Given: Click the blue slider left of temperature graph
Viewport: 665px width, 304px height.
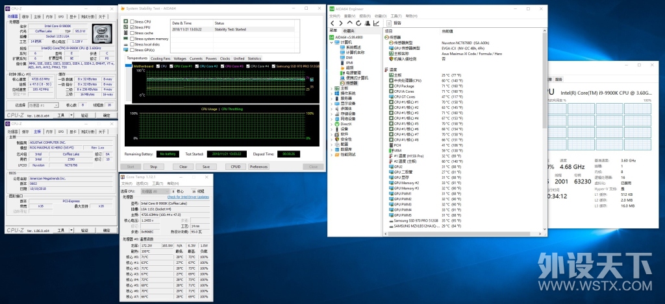Looking at the screenshot, I should (128, 65).
